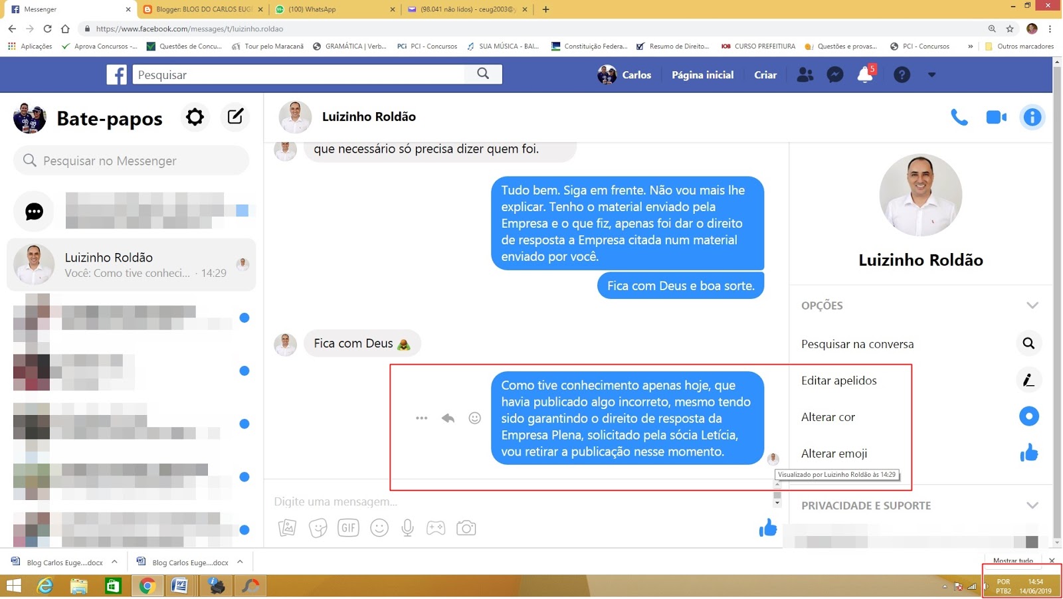Start a game from composer
1063x599 pixels.
(436, 528)
